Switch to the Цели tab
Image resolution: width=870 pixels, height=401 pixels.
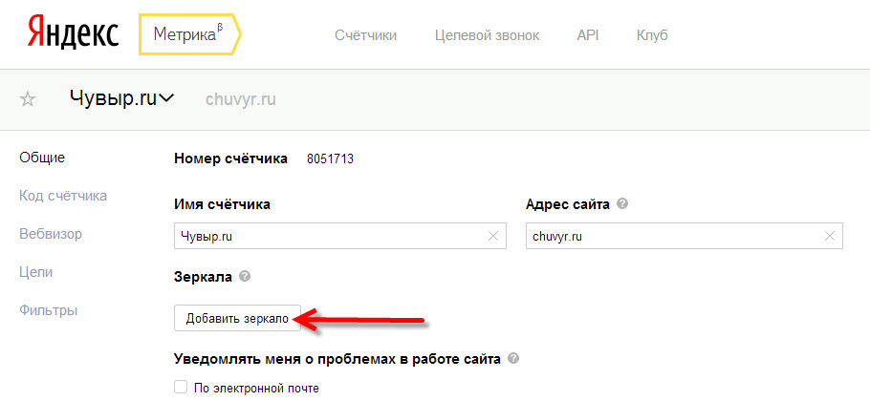pyautogui.click(x=35, y=272)
